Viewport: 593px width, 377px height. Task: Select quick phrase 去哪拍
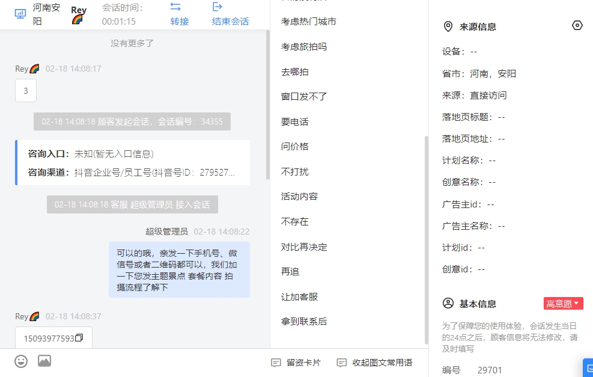coord(294,72)
